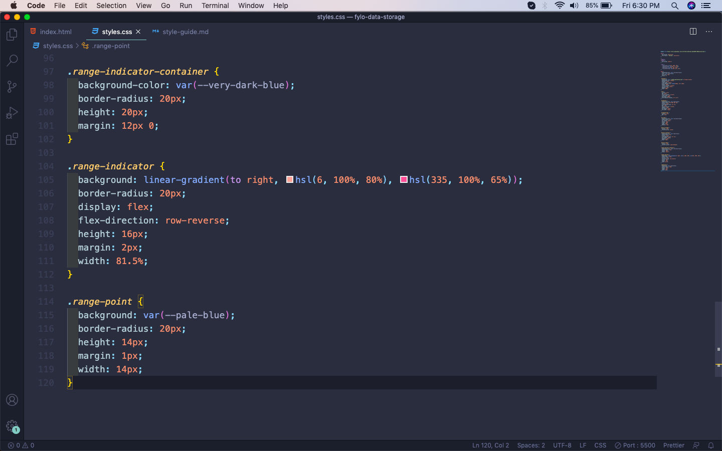This screenshot has height=451, width=722.
Task: Open the Help menu
Action: pos(280,6)
